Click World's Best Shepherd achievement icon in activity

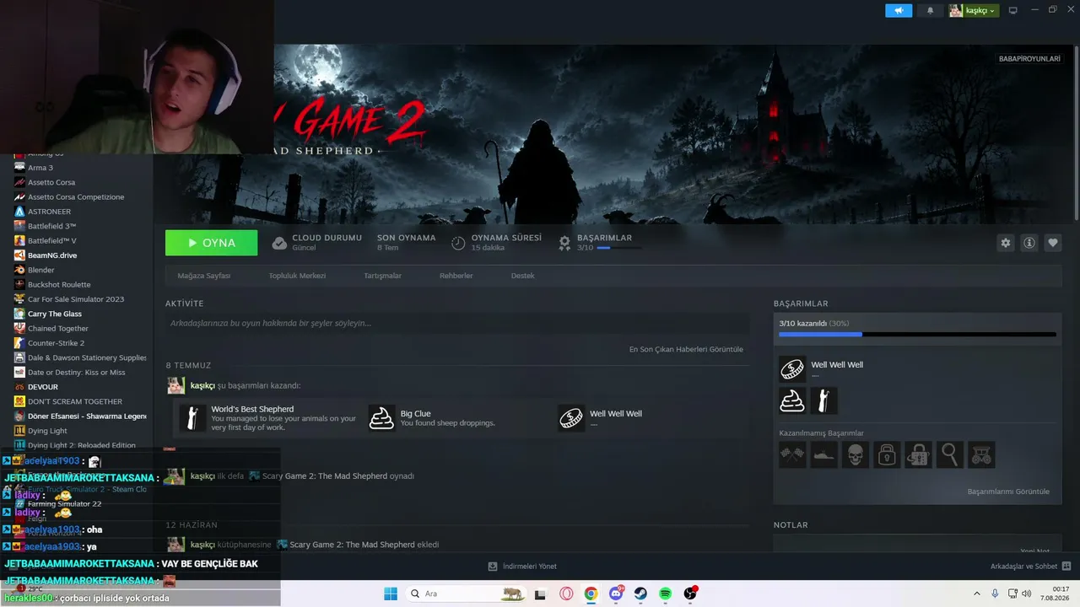tap(192, 417)
